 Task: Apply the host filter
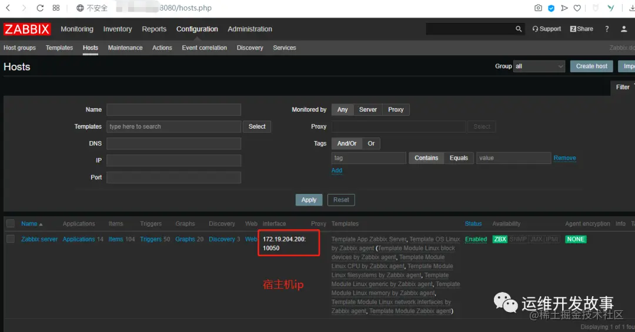point(309,200)
